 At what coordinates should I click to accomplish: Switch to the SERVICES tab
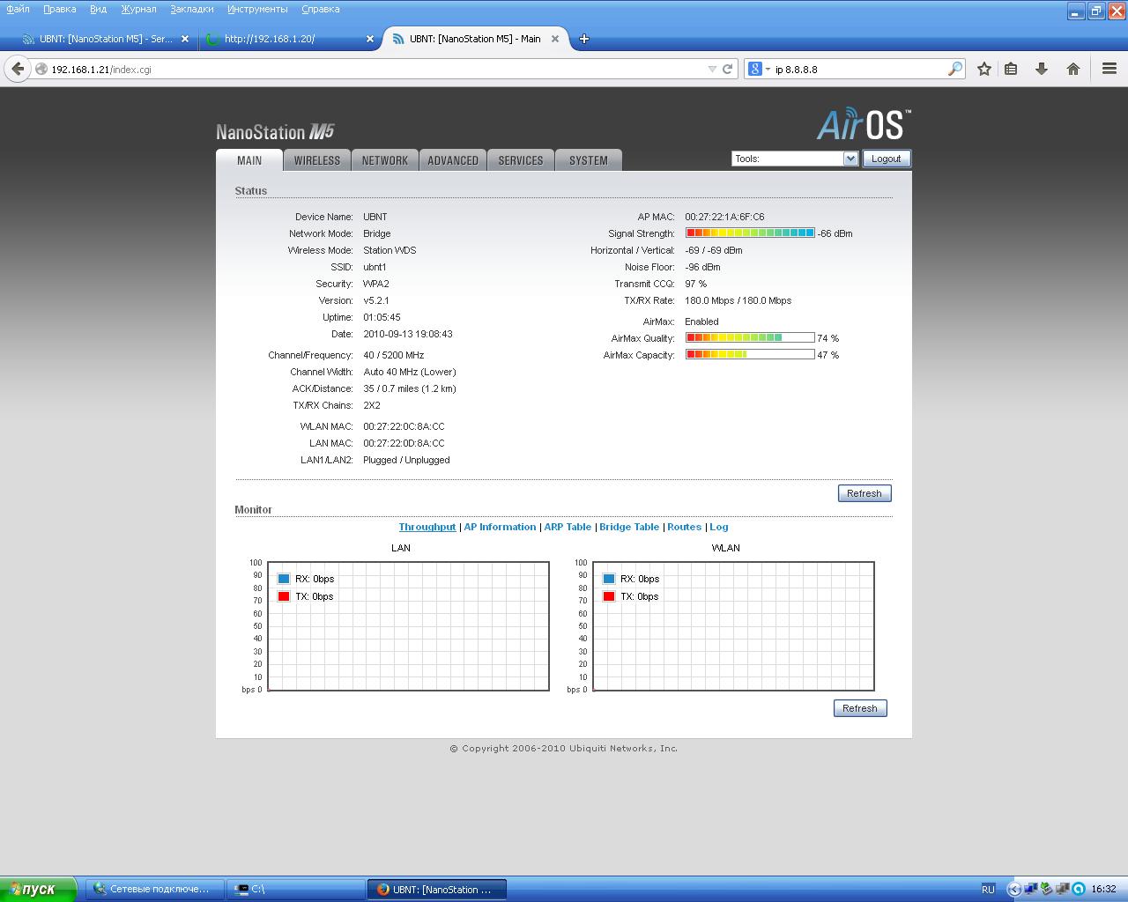click(521, 160)
